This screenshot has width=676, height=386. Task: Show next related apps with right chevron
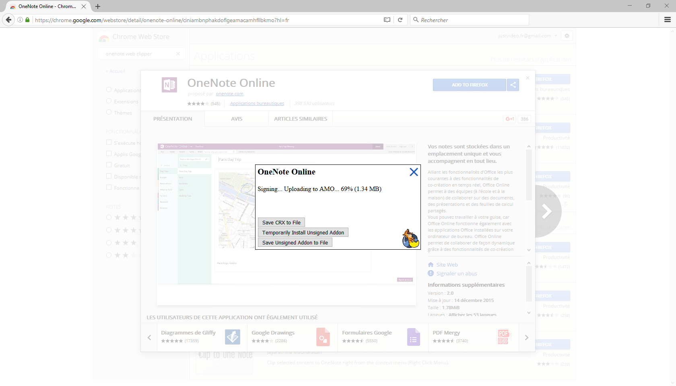526,337
